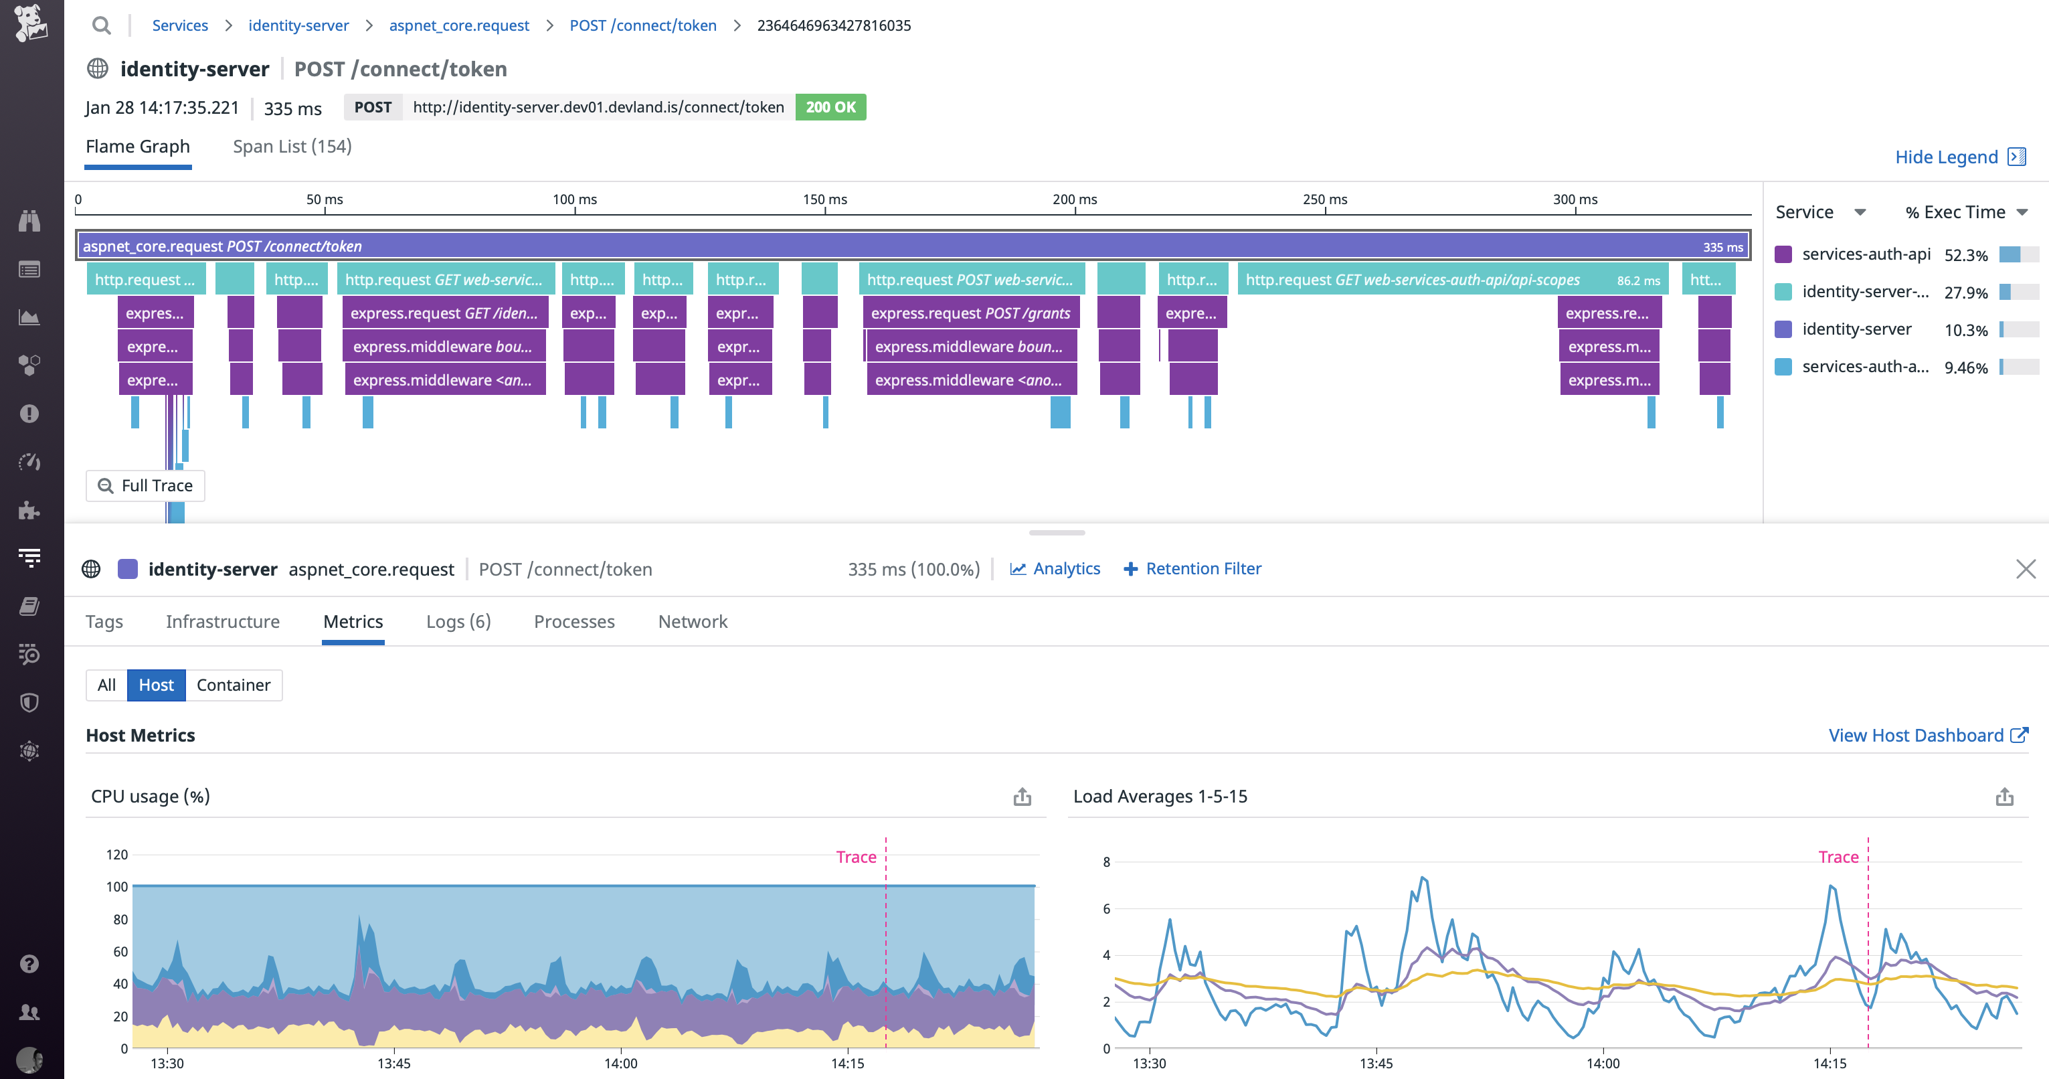Viewport: 2049px width, 1079px height.
Task: Select the Host metrics filter
Action: click(x=156, y=685)
